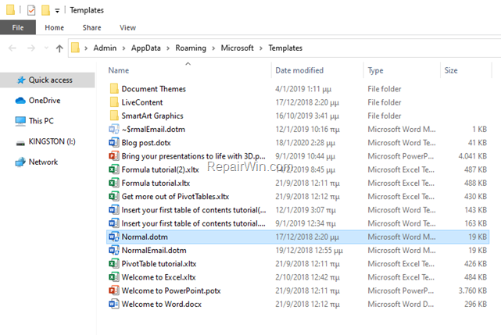Viewport: 501px width, 335px height.
Task: Select the Welcome to PowerPoint.potx icon
Action: (x=114, y=290)
